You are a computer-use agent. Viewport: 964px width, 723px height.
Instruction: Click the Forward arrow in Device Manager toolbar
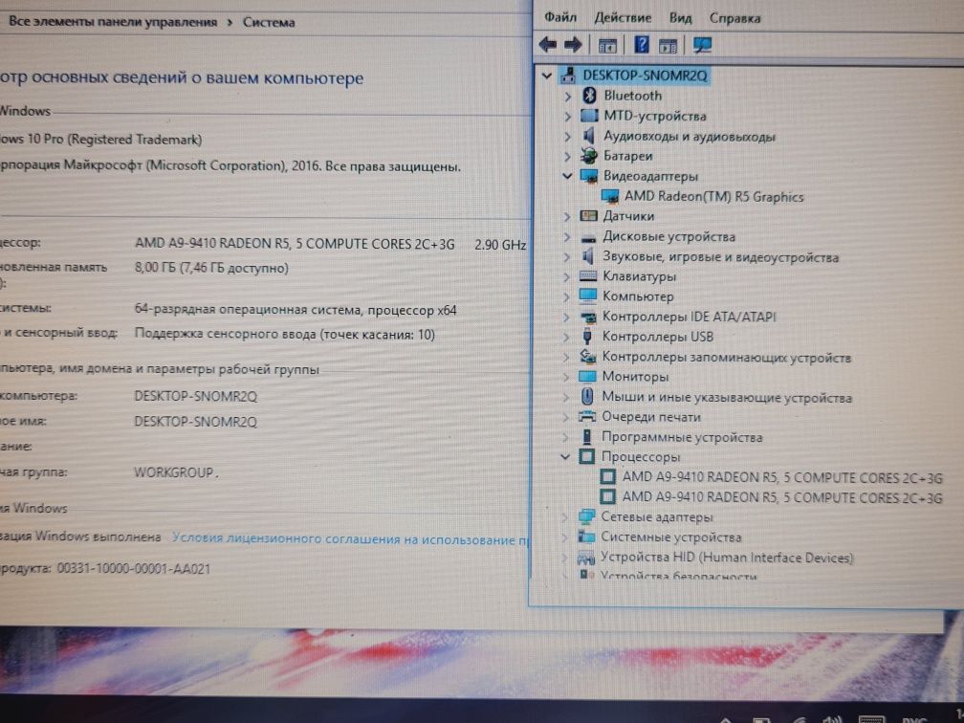(x=573, y=44)
